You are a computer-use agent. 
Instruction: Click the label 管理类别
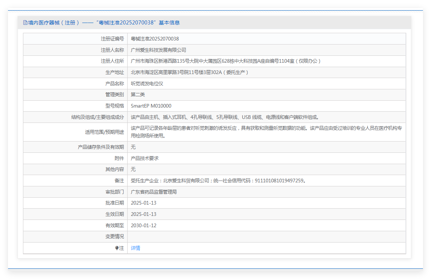coord(115,94)
